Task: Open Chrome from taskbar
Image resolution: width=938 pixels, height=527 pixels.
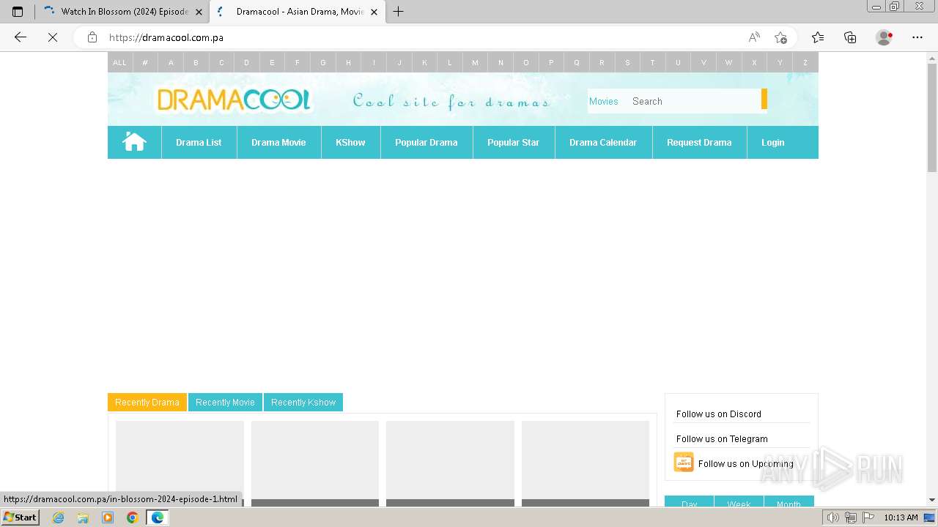Action: point(133,517)
